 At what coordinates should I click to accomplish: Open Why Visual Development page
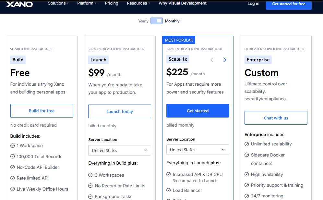pyautogui.click(x=183, y=3)
